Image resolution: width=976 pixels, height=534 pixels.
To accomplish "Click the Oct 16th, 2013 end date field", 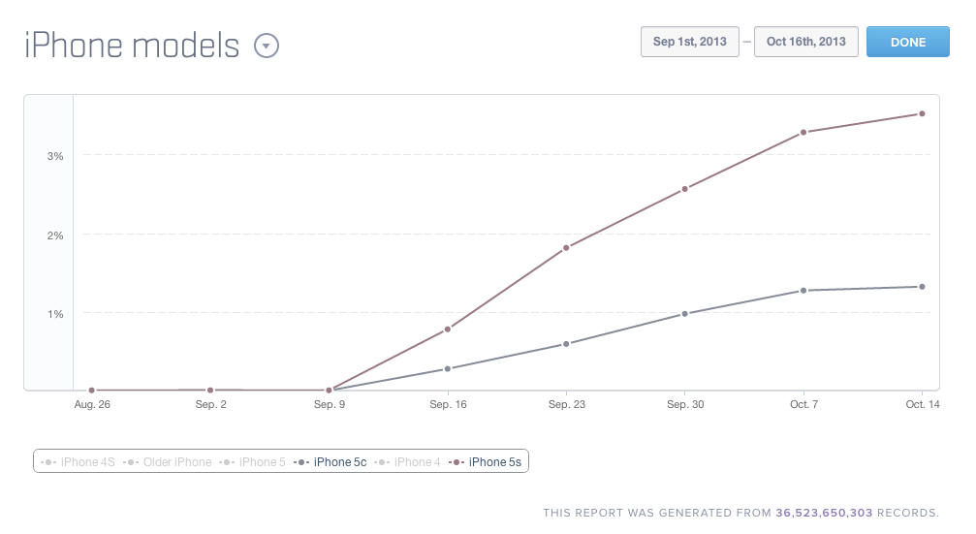I will pyautogui.click(x=805, y=42).
